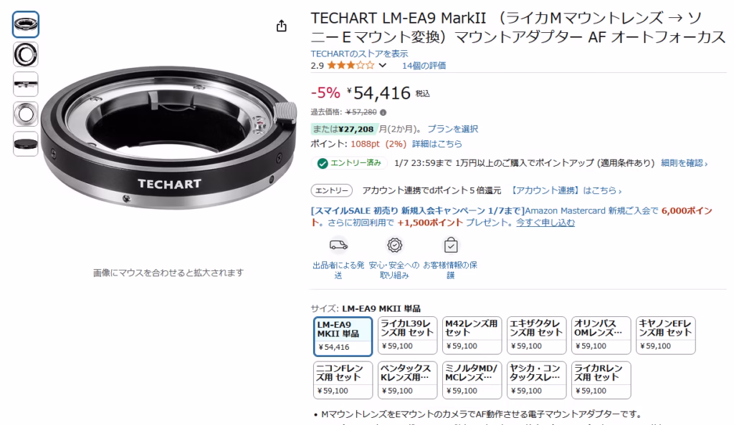Choose the キヤノンEFレンズ用 セット option
Screen dimensions: 734x425
[x=666, y=336]
